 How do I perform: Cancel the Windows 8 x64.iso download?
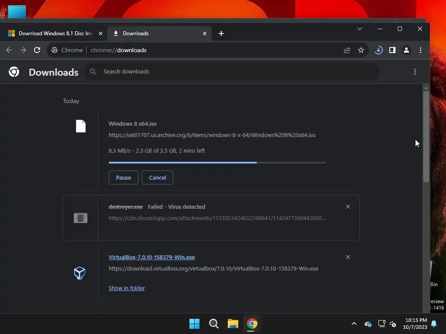[x=158, y=177]
